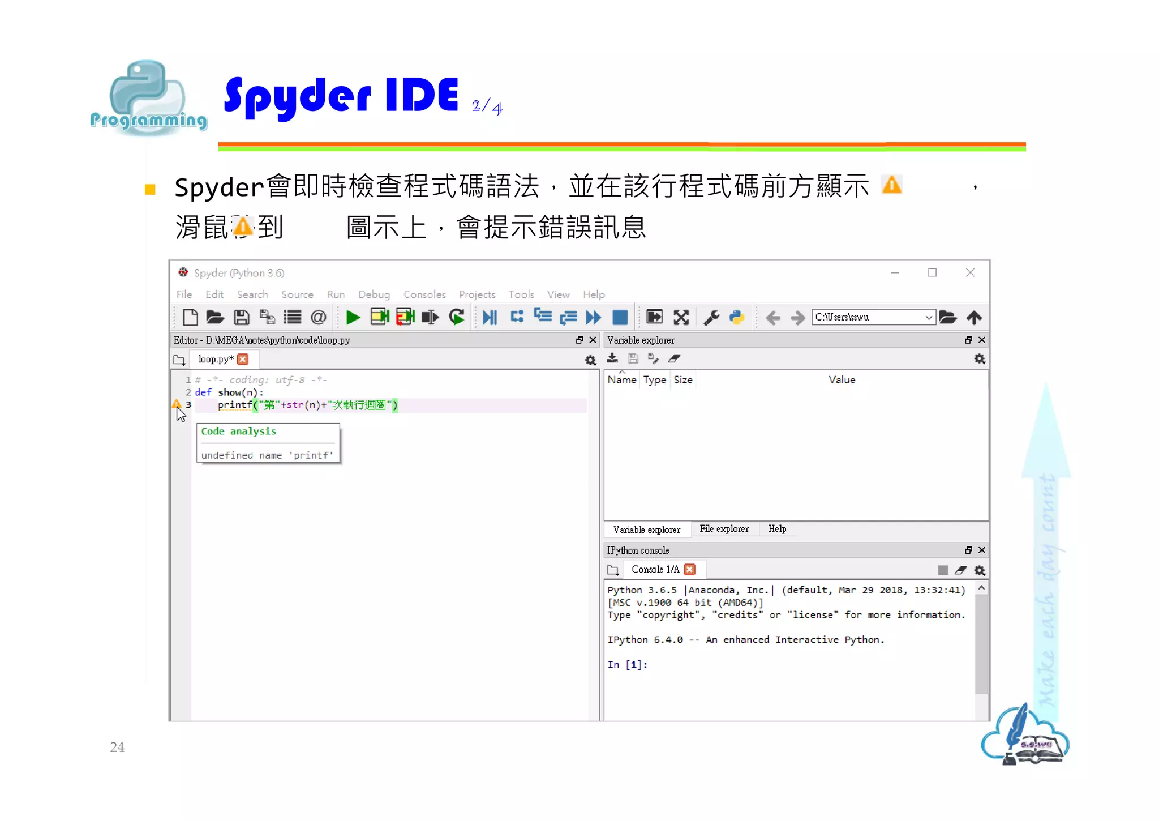This screenshot has height=820, width=1159.
Task: Click Re-run last script icon
Action: [x=457, y=318]
